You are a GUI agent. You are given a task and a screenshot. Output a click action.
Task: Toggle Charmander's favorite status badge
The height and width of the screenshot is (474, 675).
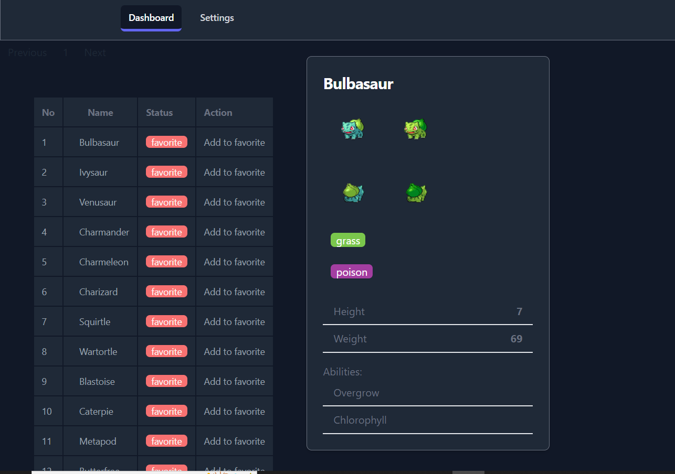point(166,232)
